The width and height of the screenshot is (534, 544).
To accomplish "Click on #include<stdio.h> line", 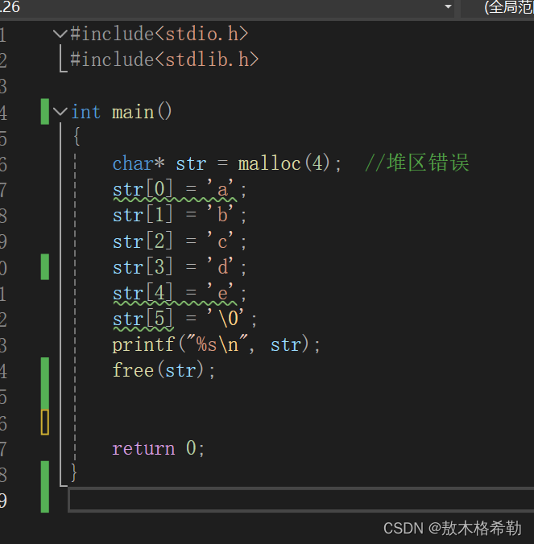I will (159, 34).
